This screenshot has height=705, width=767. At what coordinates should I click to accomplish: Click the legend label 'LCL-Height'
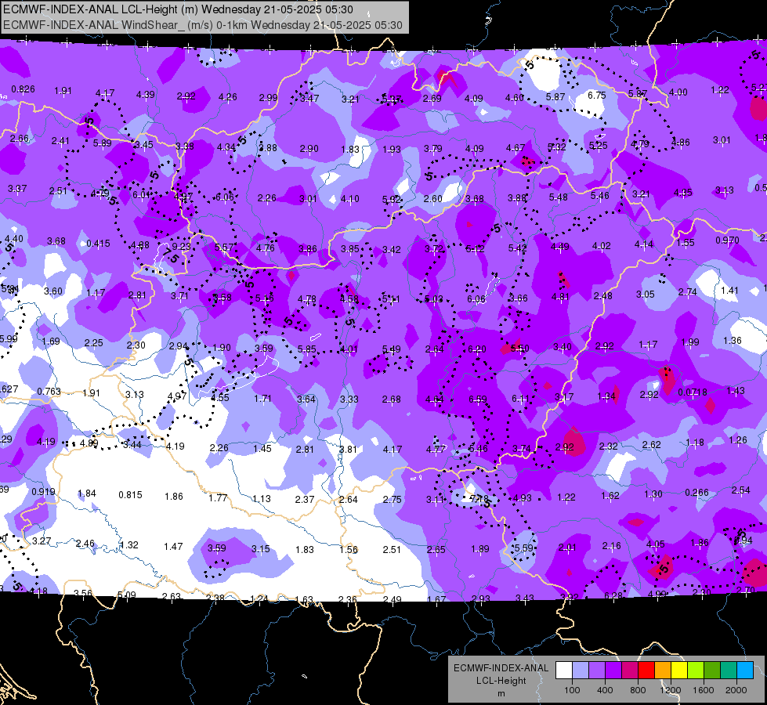[x=501, y=681]
